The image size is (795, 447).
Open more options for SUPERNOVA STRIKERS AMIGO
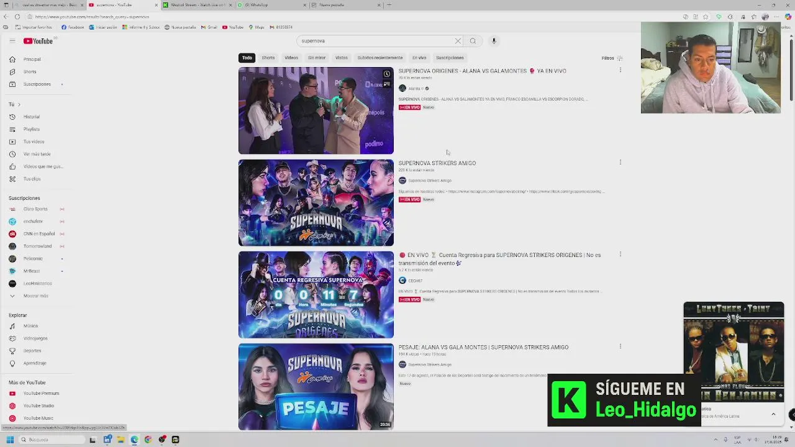[x=620, y=163]
